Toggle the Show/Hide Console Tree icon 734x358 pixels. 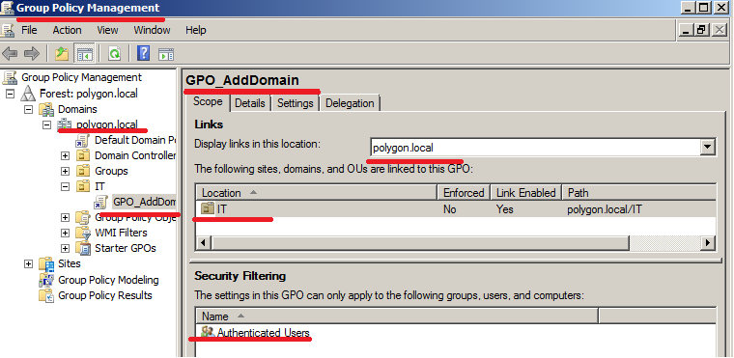(85, 54)
